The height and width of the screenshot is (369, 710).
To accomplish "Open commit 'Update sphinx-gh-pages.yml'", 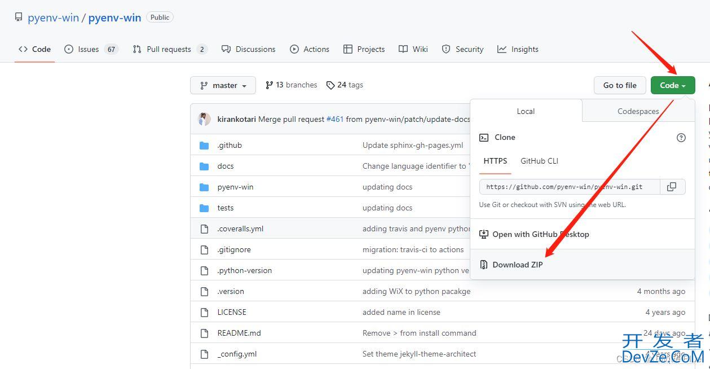I will tap(413, 145).
